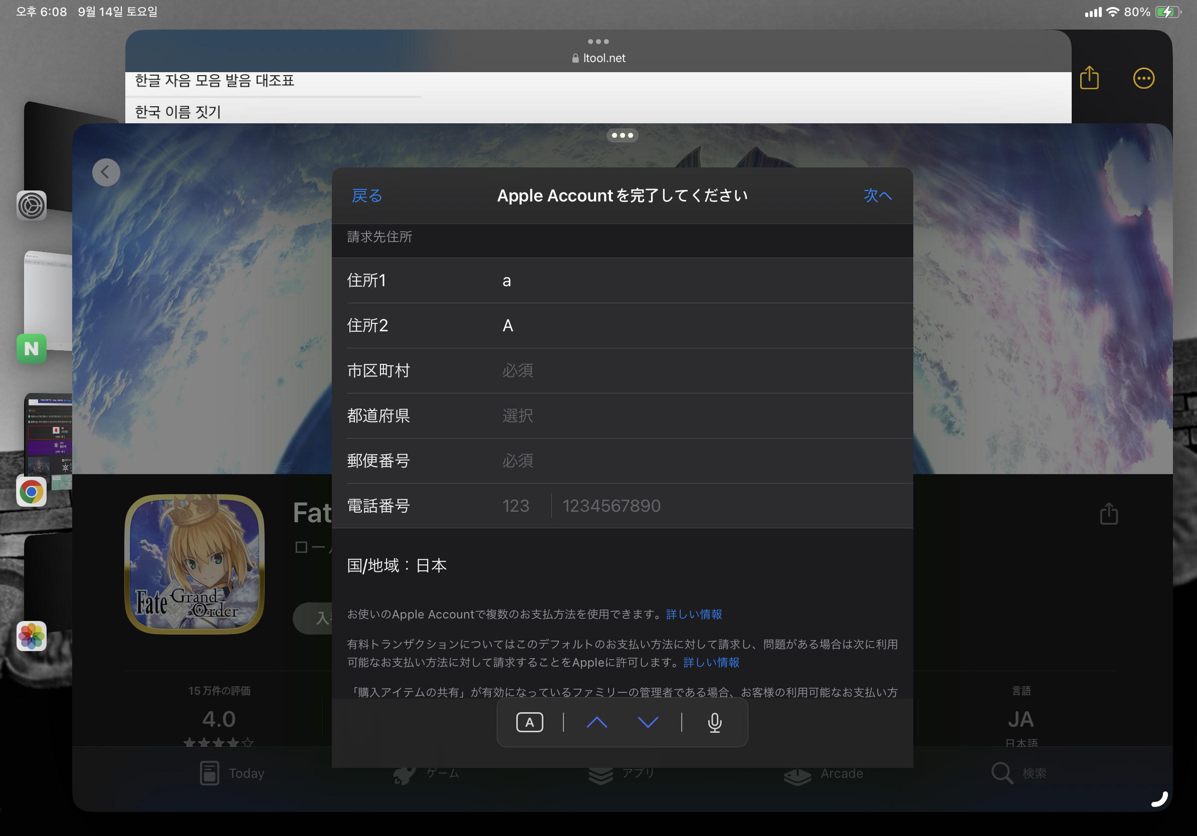Open Chrome app from side dock
The height and width of the screenshot is (836, 1197).
(31, 492)
